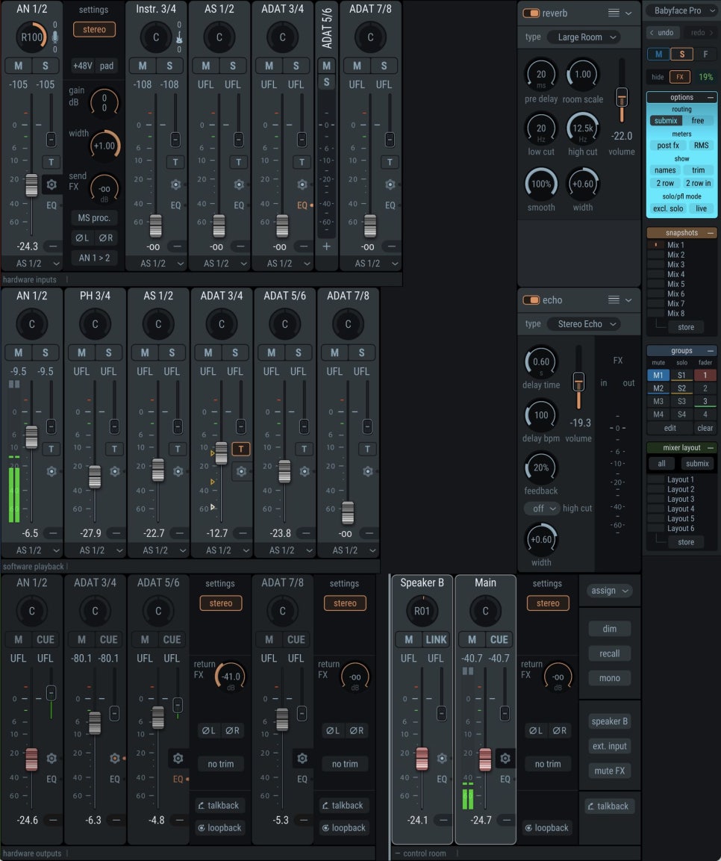
Task: Collapse the mixer layout panel minus icon
Action: coord(710,447)
